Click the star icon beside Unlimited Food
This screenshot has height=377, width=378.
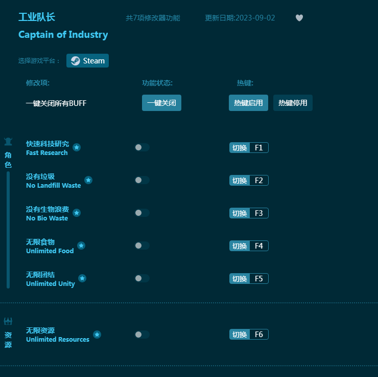click(x=81, y=246)
